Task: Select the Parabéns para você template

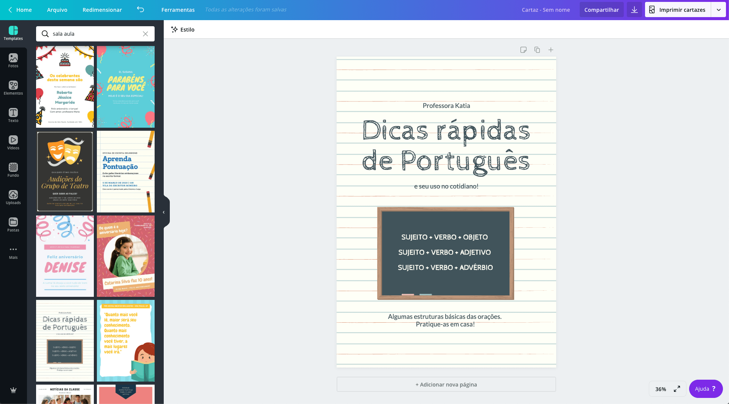Action: [x=126, y=87]
